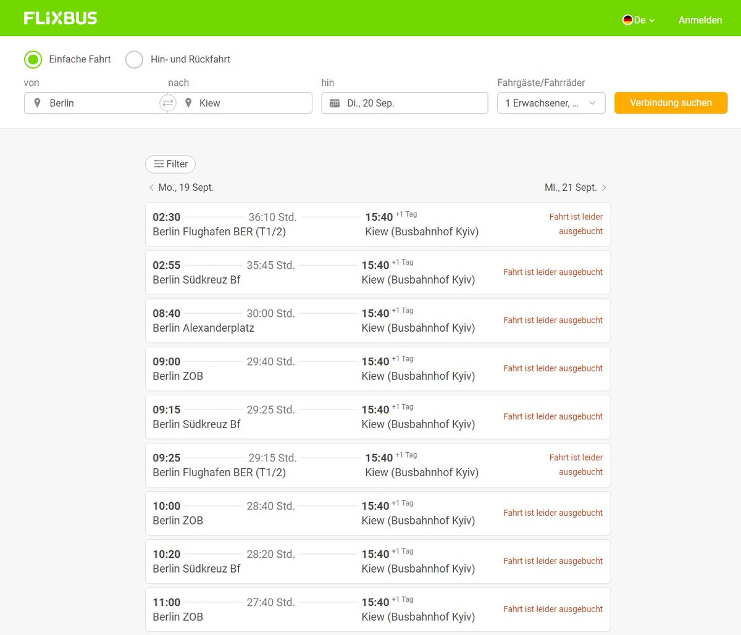The image size is (741, 635).
Task: Select Einfache Fahrt radio button
Action: click(x=33, y=59)
